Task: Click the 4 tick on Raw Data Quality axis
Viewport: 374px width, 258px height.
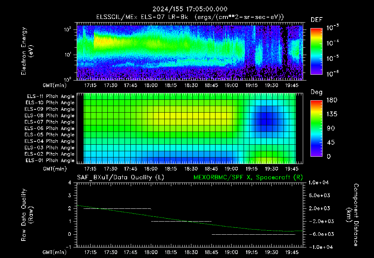Action: [x=70, y=183]
